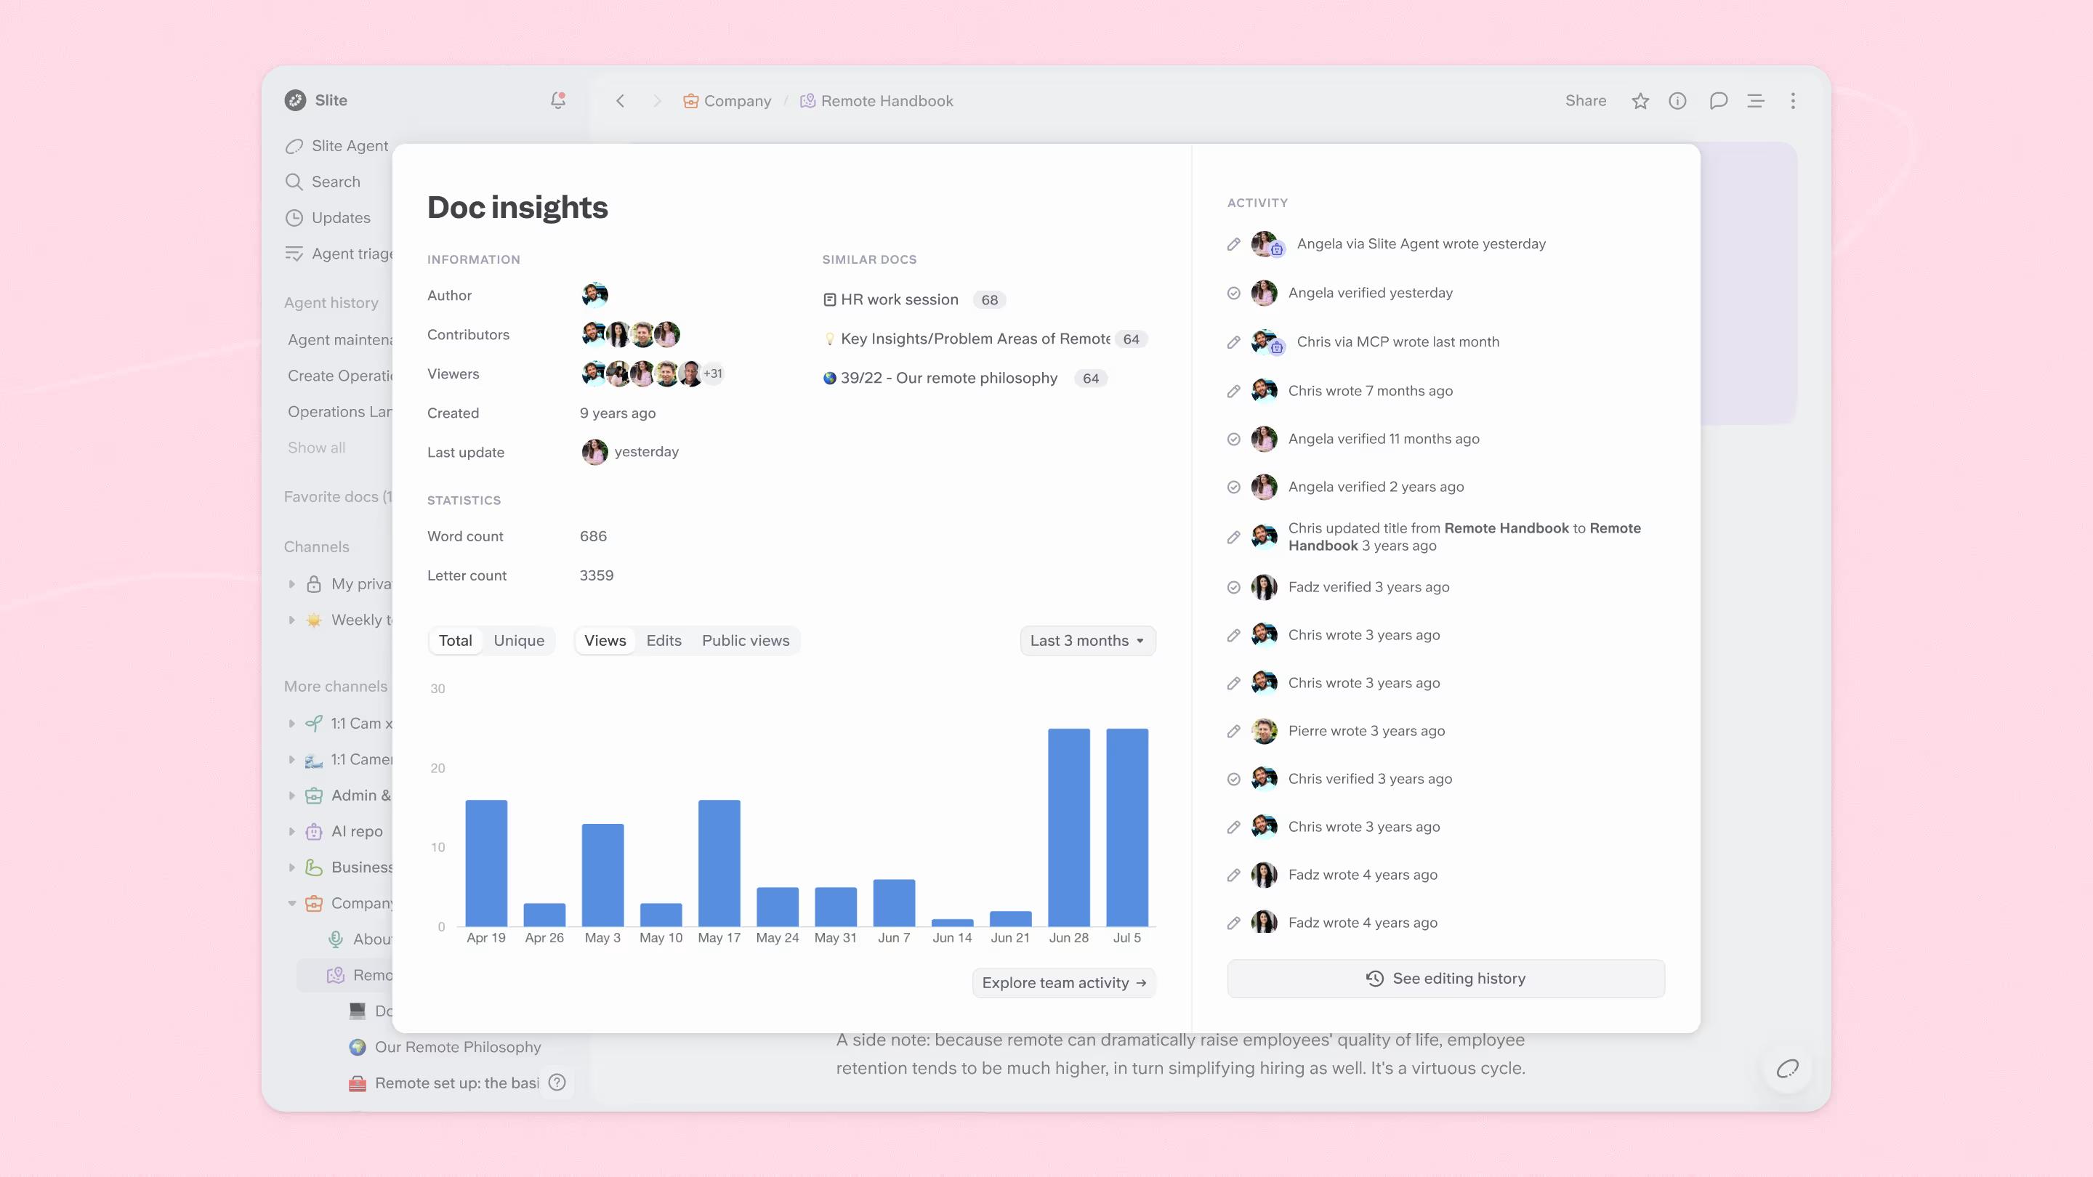Switch chart to Public views

pyautogui.click(x=745, y=640)
